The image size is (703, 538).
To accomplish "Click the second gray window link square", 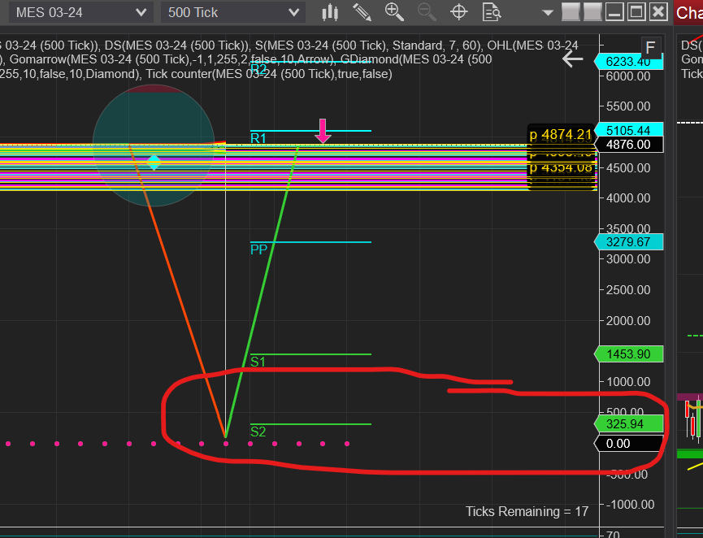I will tap(592, 11).
